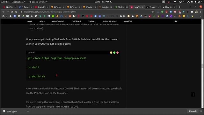204x115 pixels.
Task: Bookmark this page with the star icon
Action: 153,12
